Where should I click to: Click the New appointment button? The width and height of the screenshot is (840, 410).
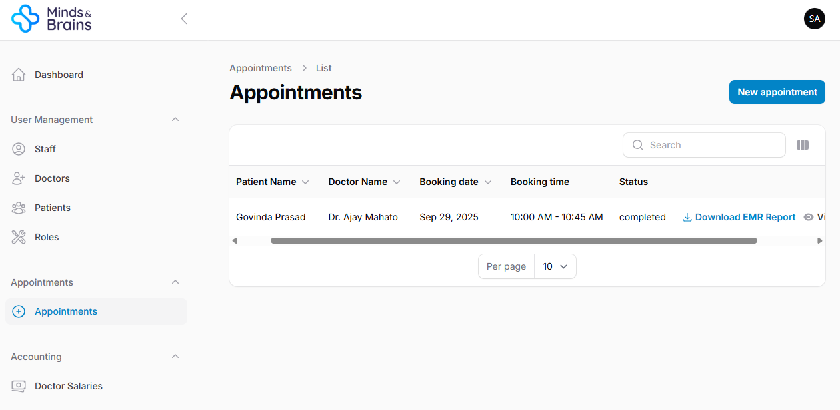pos(777,92)
